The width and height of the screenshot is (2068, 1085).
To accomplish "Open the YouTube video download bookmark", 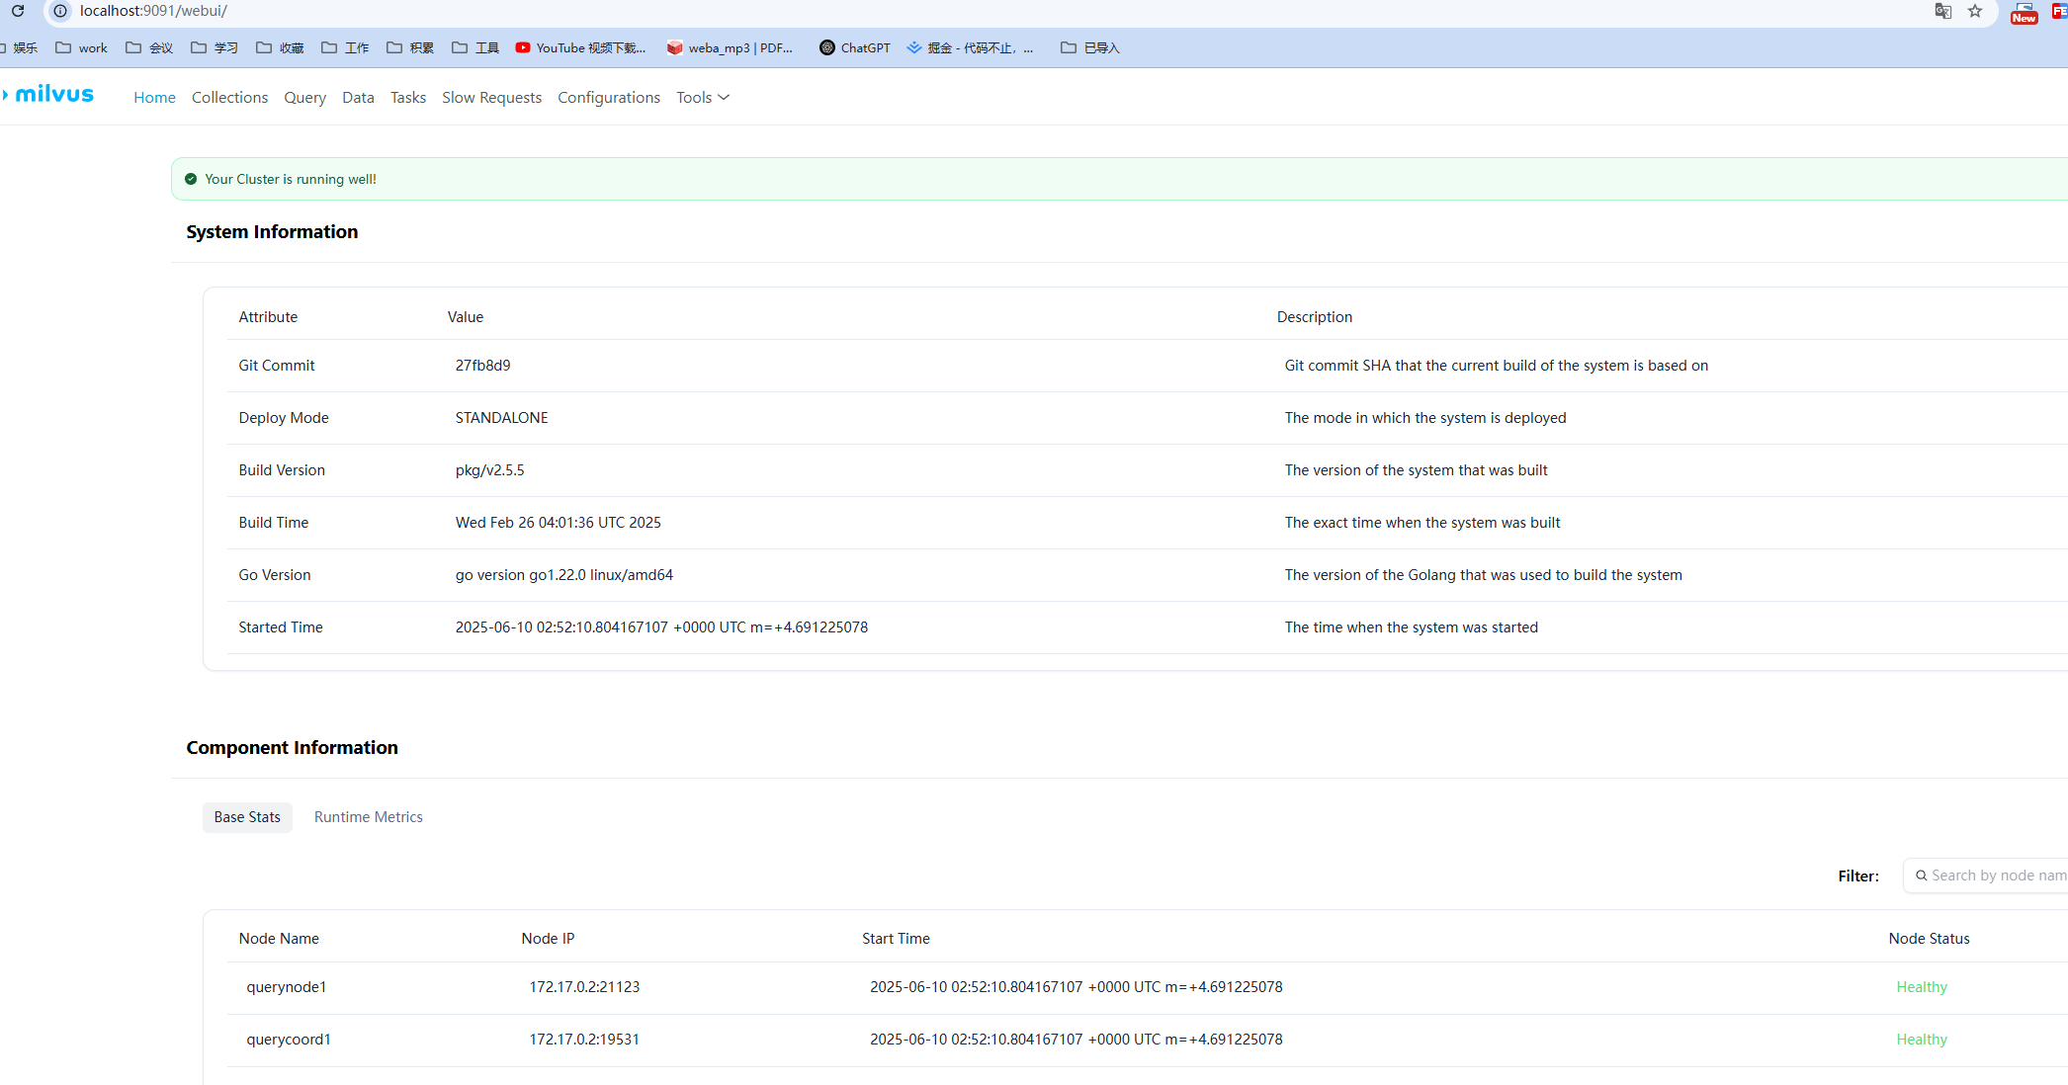I will [581, 47].
